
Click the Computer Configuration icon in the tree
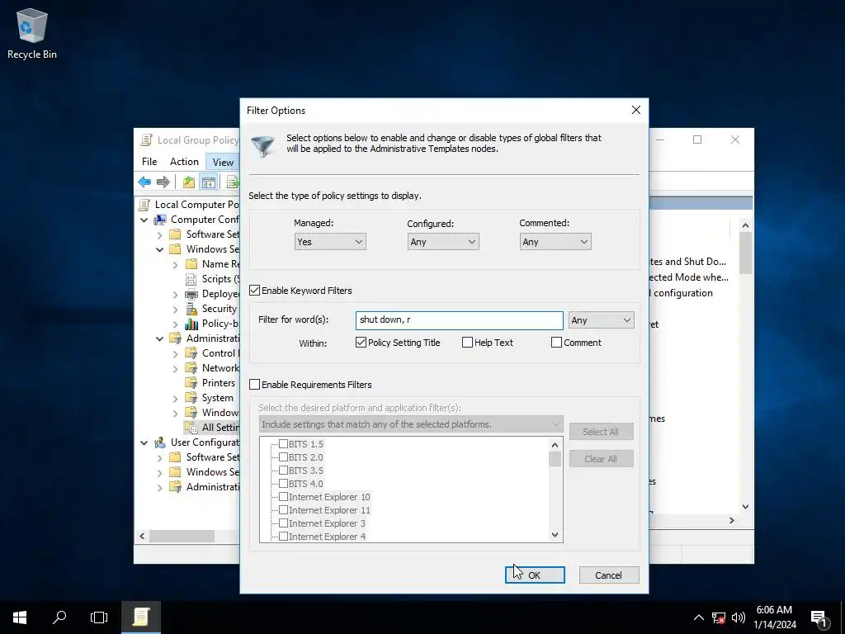coord(160,220)
